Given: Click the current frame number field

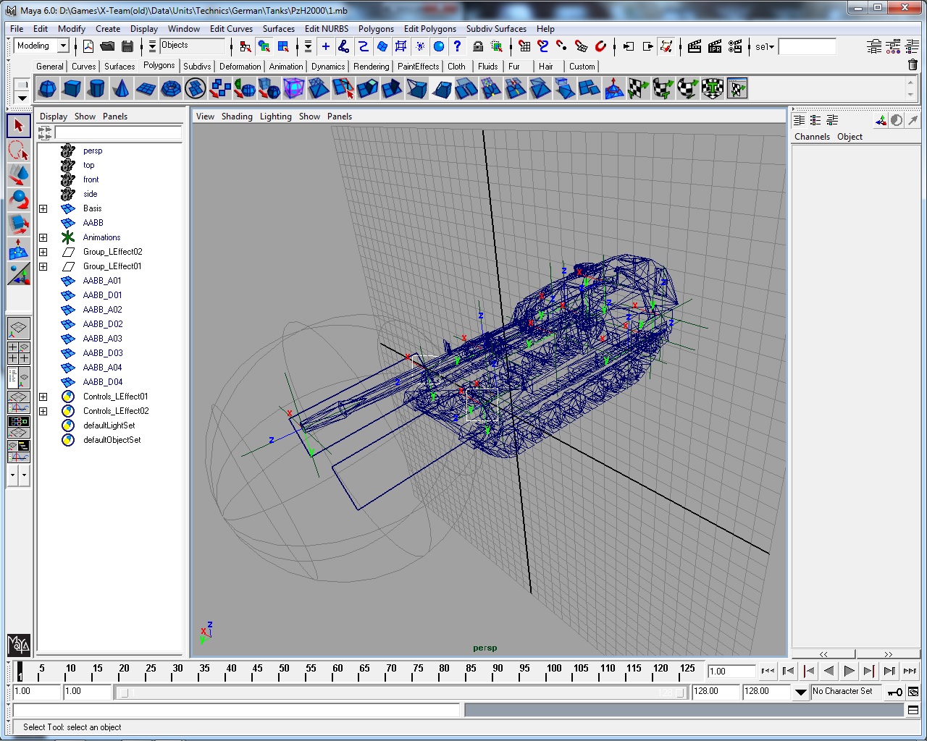Looking at the screenshot, I should click(x=731, y=671).
